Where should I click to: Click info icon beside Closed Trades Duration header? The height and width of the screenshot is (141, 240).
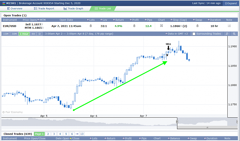coord(205,138)
